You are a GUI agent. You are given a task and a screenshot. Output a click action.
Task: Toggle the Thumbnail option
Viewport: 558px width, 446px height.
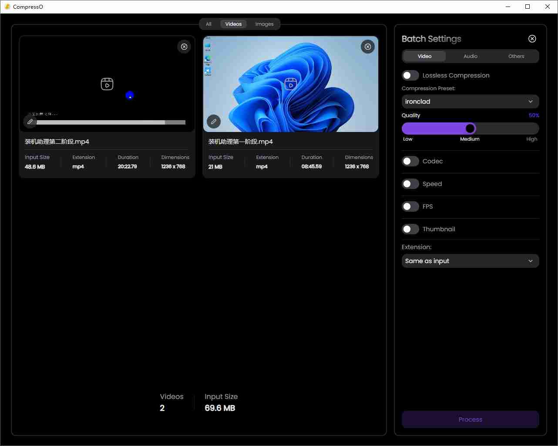(410, 229)
